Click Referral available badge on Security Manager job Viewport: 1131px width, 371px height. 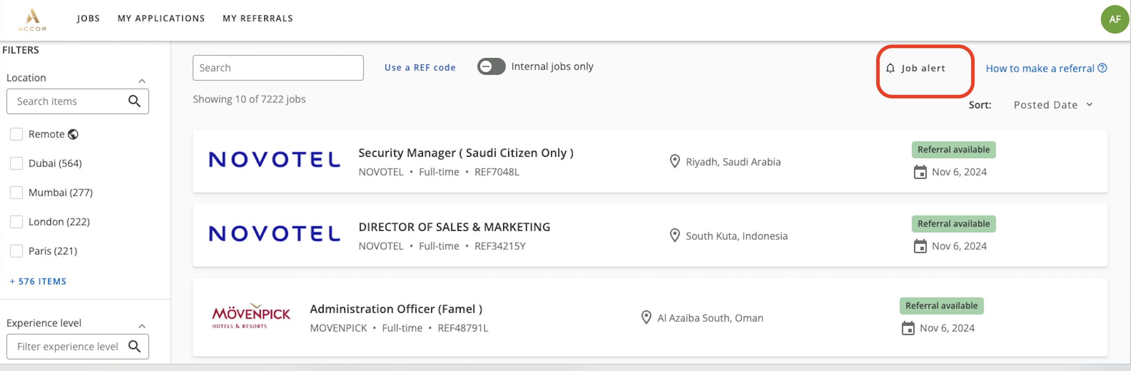pos(953,149)
